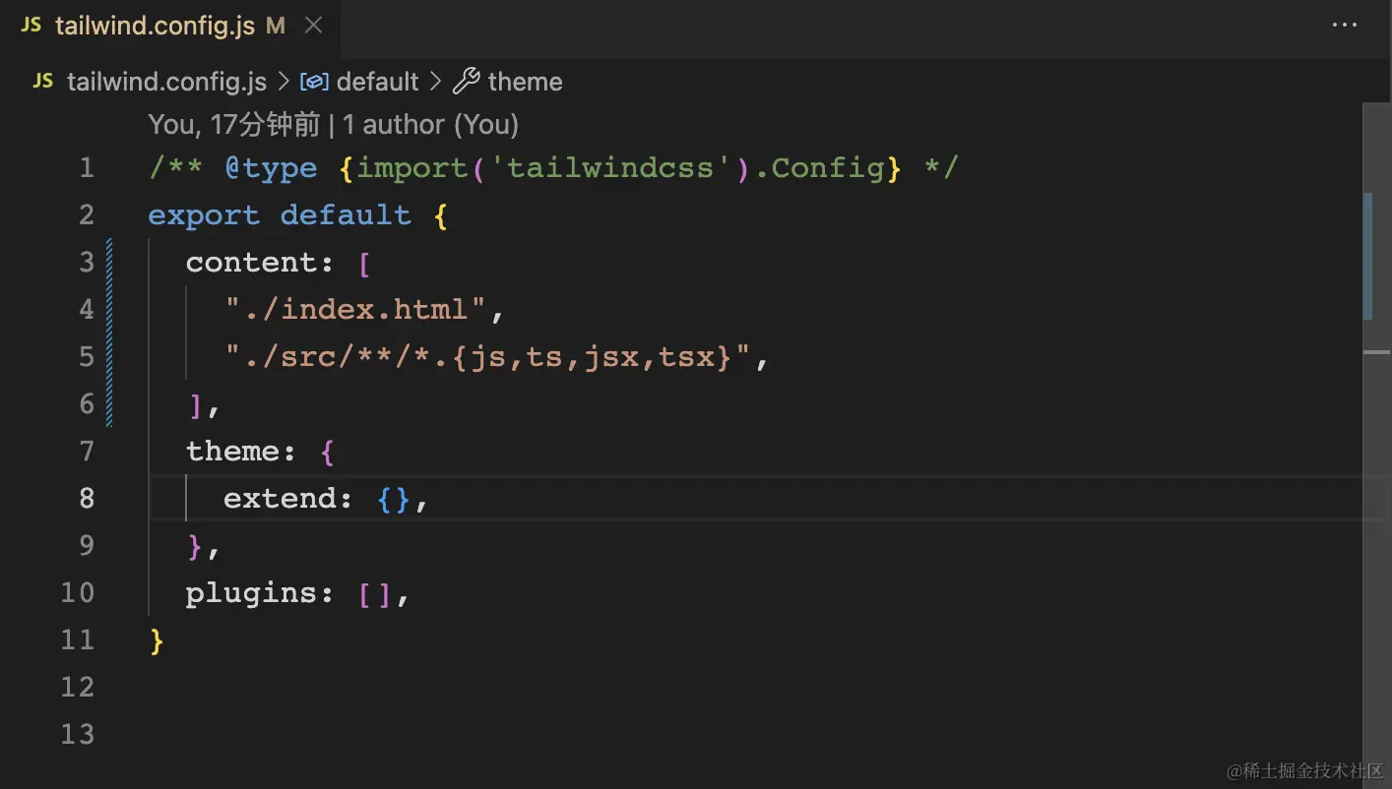Click the content property on line 3
Image resolution: width=1392 pixels, height=789 pixels.
click(251, 263)
